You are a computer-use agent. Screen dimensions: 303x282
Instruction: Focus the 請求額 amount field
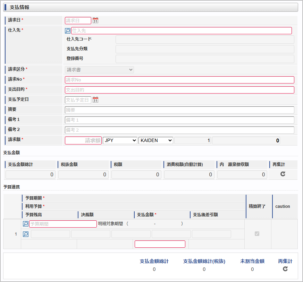(83, 140)
